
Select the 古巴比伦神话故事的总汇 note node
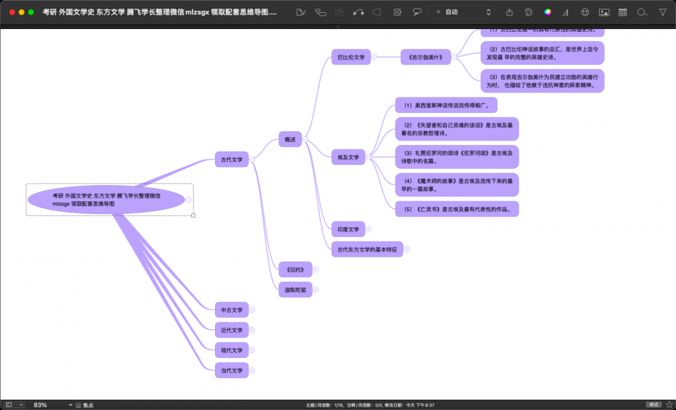[542, 53]
